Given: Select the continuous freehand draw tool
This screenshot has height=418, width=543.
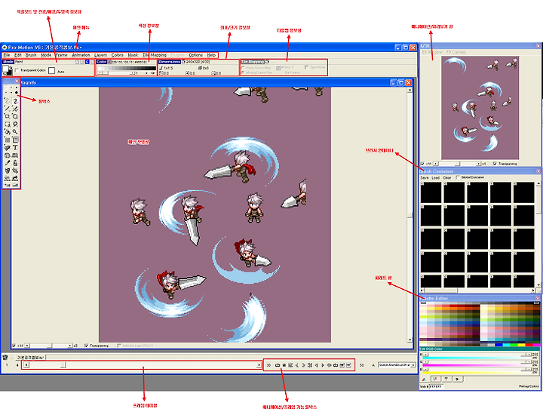Looking at the screenshot, I should pos(15,101).
